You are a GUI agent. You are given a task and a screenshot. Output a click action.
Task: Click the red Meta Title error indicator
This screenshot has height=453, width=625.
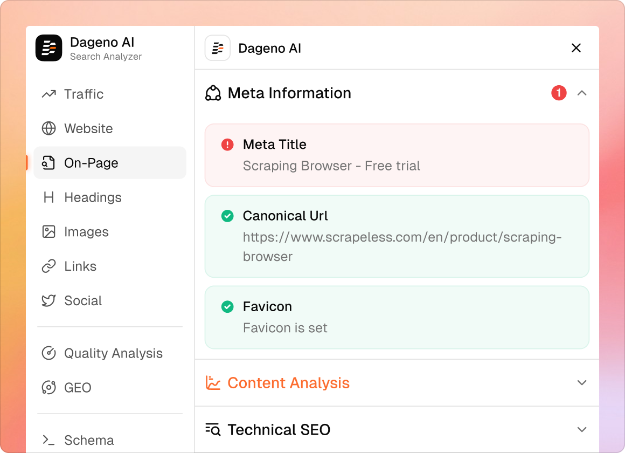[x=227, y=145]
